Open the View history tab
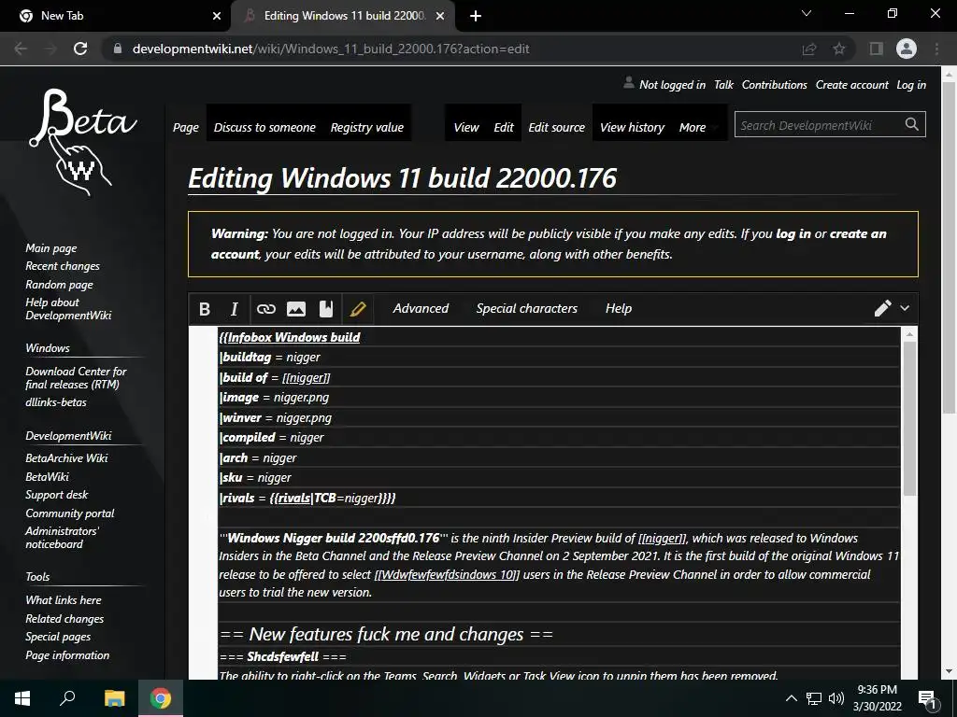 (633, 127)
